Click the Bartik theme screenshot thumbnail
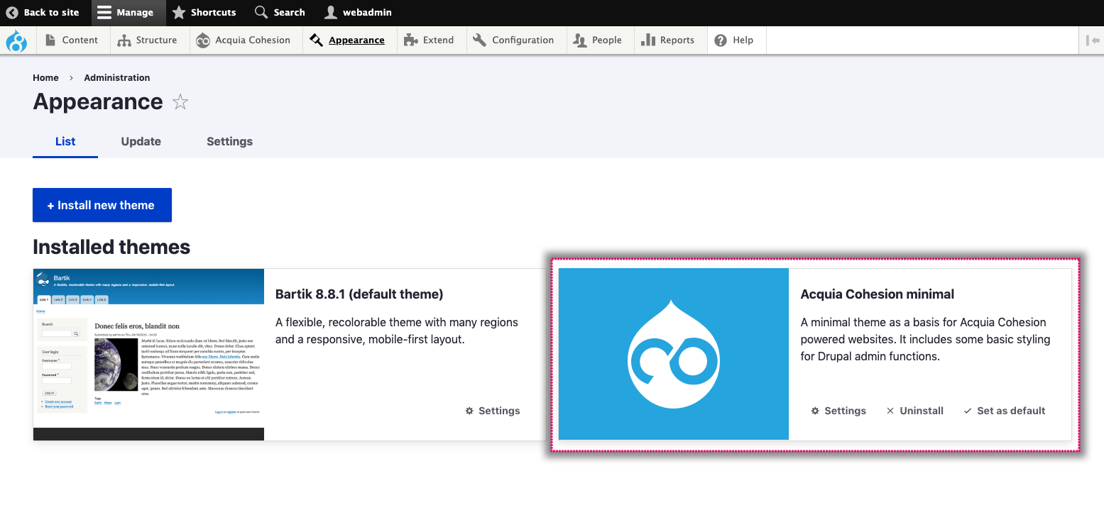The image size is (1104, 510). (149, 354)
